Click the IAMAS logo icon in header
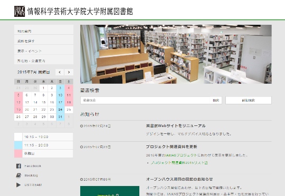Screen dimensions: 285x196 coord(20,11)
